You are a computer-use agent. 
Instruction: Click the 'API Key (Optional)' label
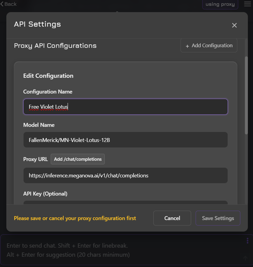click(x=45, y=193)
